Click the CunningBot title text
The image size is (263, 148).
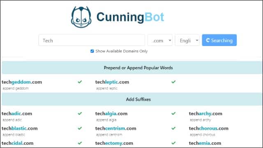pyautogui.click(x=130, y=17)
